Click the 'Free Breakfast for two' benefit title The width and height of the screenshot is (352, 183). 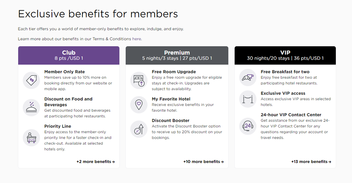(x=285, y=72)
